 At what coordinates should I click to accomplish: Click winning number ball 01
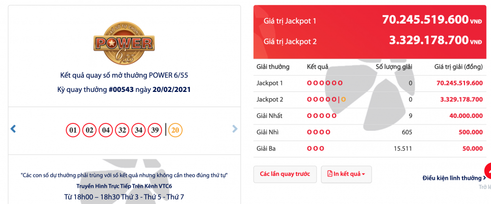(x=73, y=130)
